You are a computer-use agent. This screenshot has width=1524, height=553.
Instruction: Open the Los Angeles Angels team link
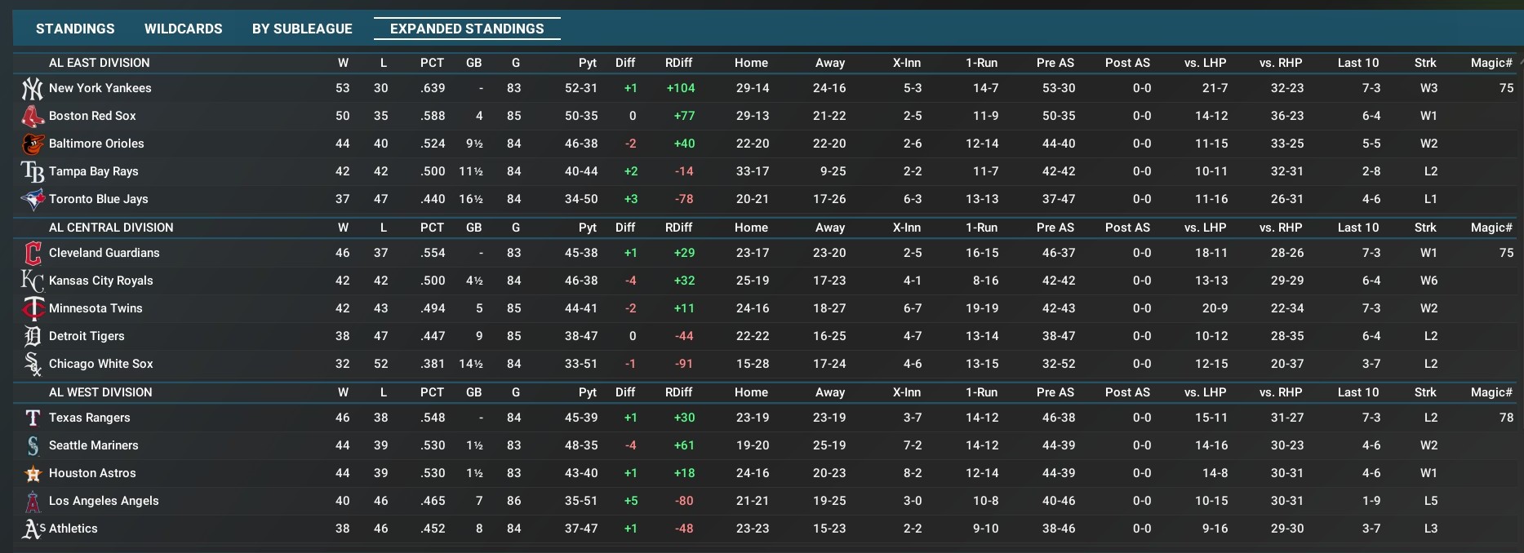pyautogui.click(x=104, y=501)
